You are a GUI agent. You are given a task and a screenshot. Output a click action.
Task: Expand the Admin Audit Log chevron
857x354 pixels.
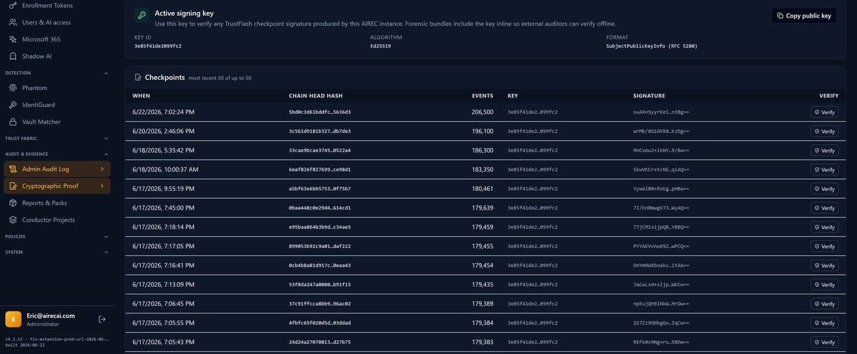click(102, 169)
